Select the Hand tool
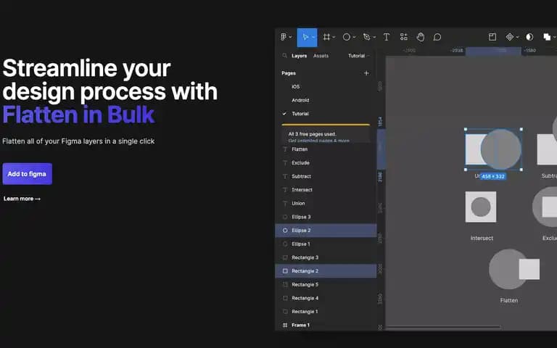The width and height of the screenshot is (557, 348). (421, 37)
